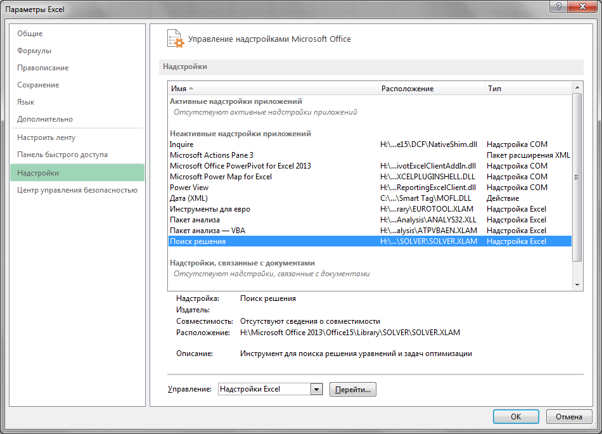Click the add-ins management gear icon

[x=176, y=39]
